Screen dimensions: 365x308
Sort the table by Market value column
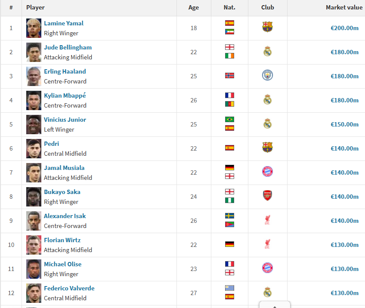click(344, 7)
